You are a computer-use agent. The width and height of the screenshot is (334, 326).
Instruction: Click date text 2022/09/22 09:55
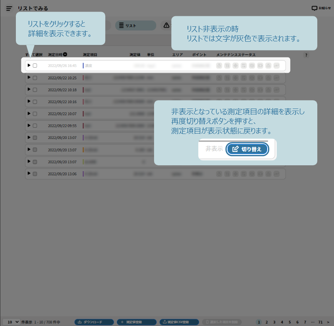(62, 126)
